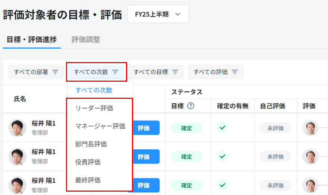This screenshot has height=195, width=328.
Task: Open the FY25上半期 period dropdown
Action: point(158,14)
